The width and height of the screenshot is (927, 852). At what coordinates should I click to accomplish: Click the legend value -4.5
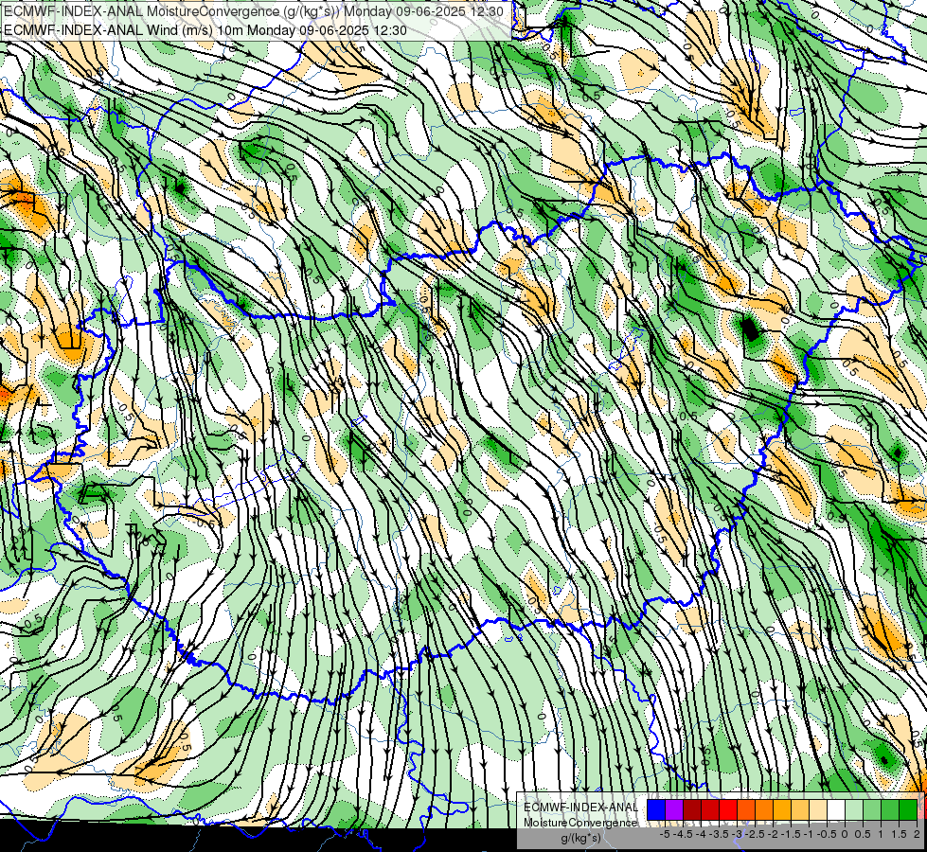tap(683, 834)
